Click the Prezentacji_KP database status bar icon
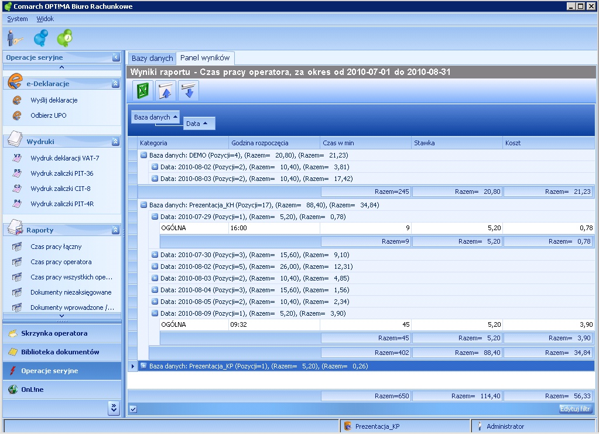599x434 pixels. click(348, 426)
